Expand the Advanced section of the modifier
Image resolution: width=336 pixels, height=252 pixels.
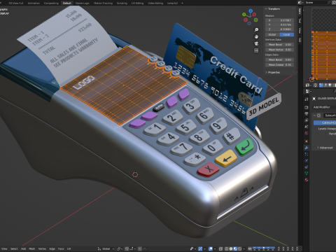pos(325,148)
